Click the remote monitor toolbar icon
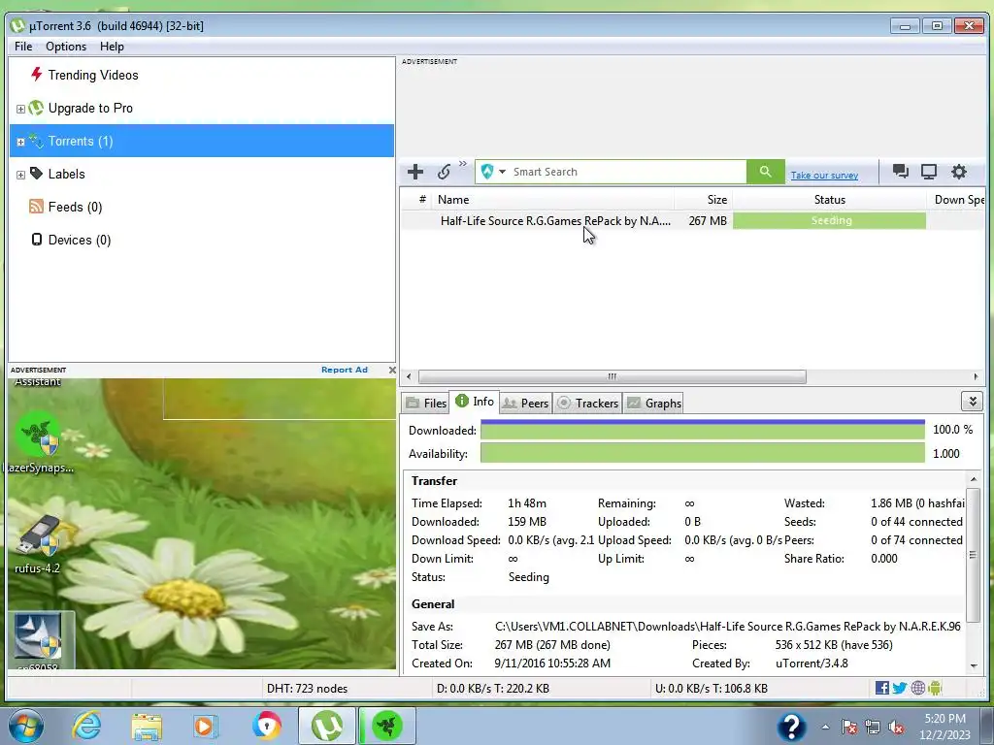Viewport: 994px width, 745px height. tap(929, 172)
